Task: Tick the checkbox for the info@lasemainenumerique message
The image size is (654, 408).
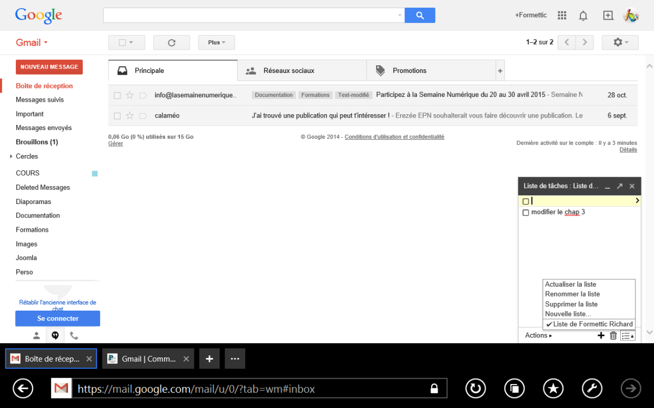Action: tap(117, 95)
